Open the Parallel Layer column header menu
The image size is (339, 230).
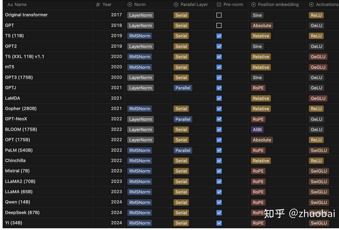point(193,4)
